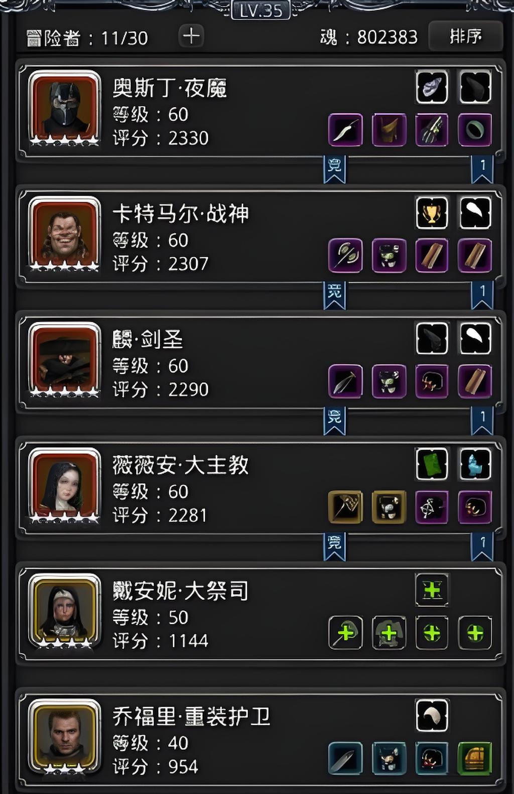Click 戴安妮·大祭司's empty armor slot plus
The width and height of the screenshot is (514, 794).
(389, 633)
